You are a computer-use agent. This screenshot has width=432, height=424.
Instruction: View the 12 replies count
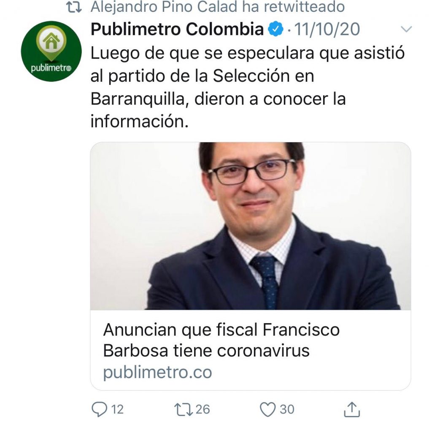click(x=117, y=409)
